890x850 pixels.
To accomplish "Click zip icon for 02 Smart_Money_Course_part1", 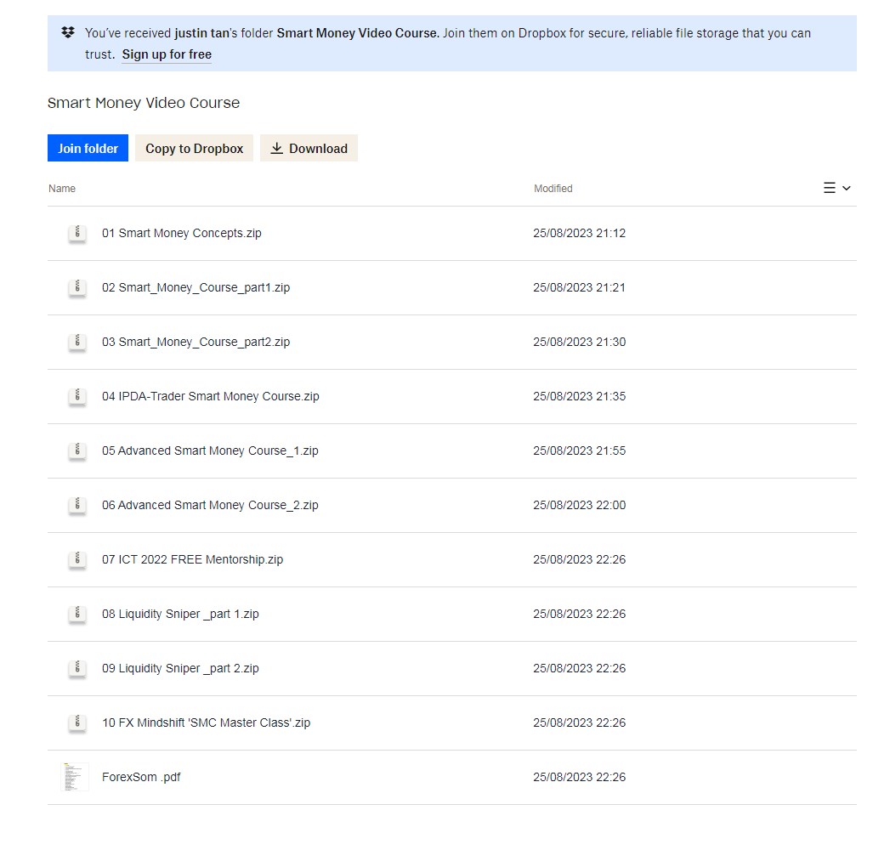I will pyautogui.click(x=77, y=287).
